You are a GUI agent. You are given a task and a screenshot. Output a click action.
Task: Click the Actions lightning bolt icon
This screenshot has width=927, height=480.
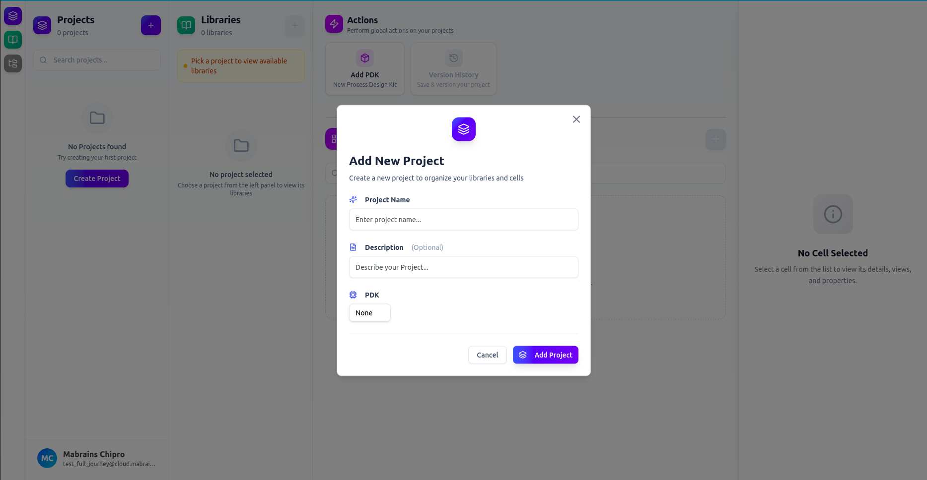(333, 23)
